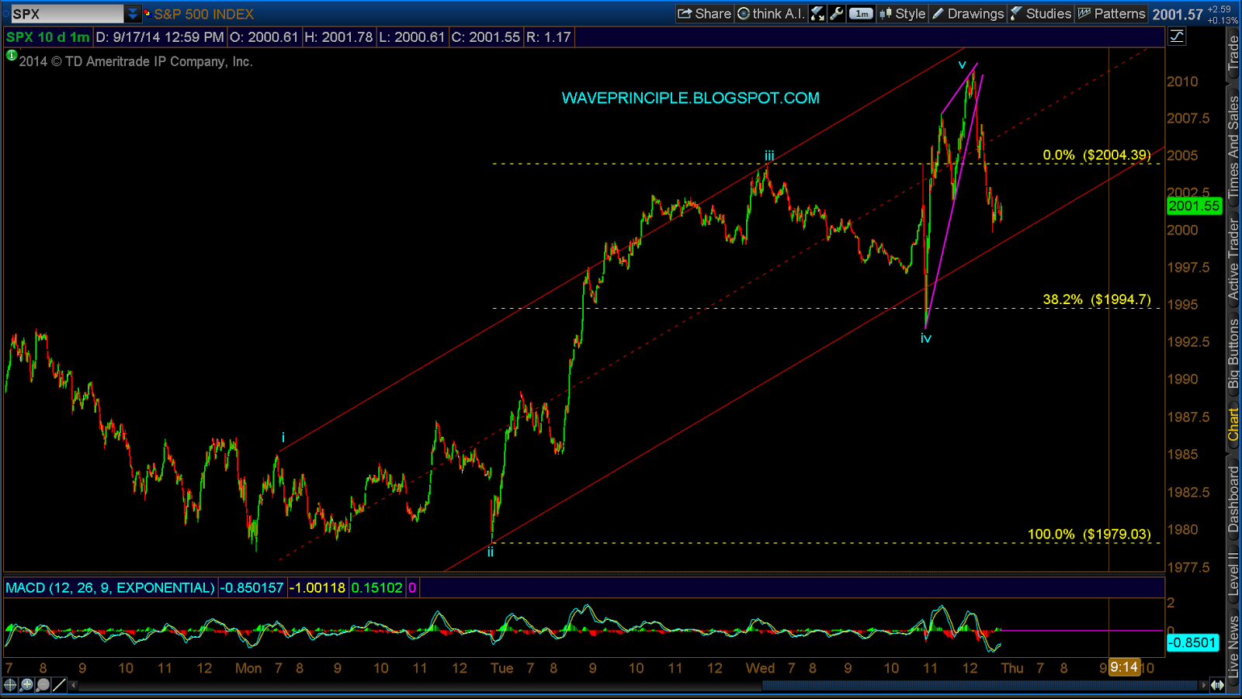1242x699 pixels.
Task: Open the Trade side tab
Action: tap(1233, 53)
